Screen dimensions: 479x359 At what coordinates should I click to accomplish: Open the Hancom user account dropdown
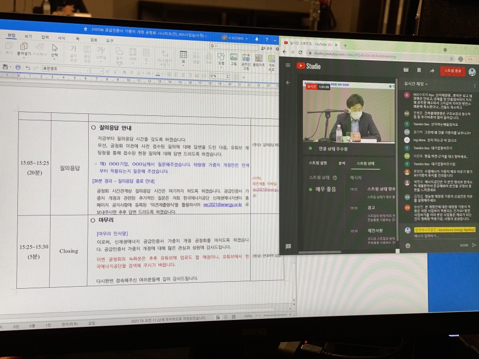pos(236,38)
